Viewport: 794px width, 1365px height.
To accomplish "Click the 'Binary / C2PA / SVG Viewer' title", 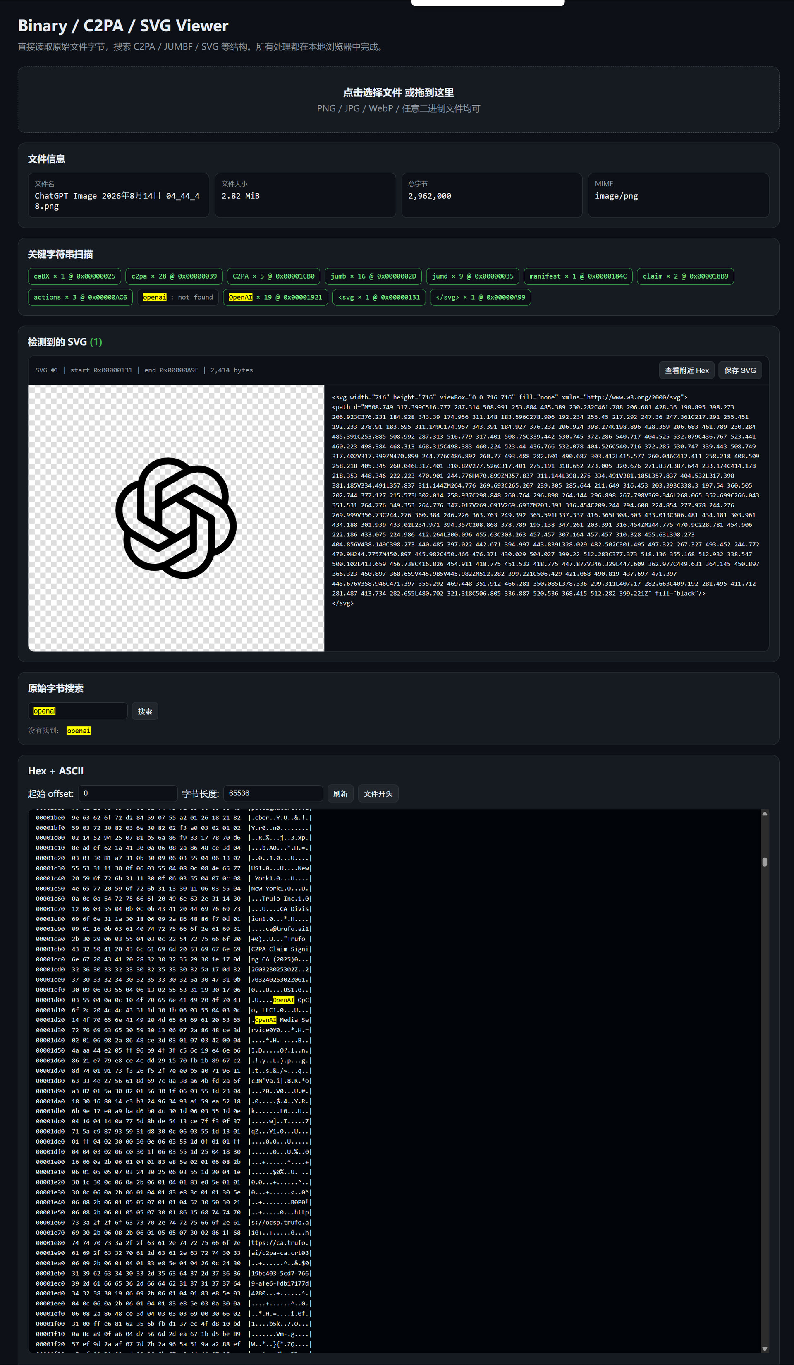I will tap(123, 26).
